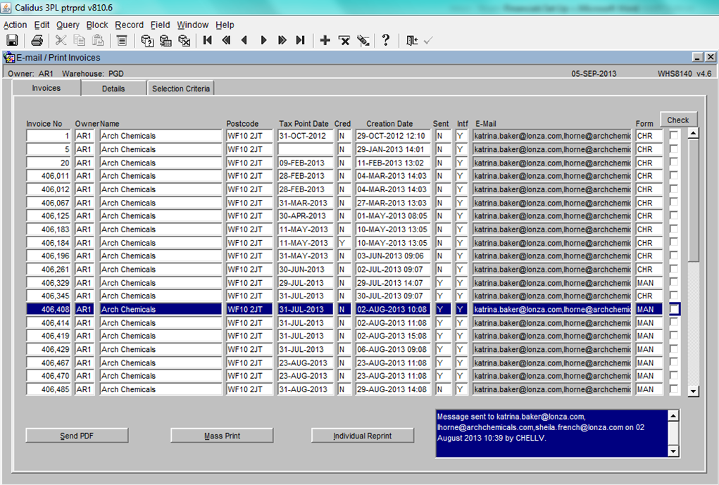Screen dimensions: 719x485
Task: Tick checkbox for invoice 406,467
Action: click(x=674, y=362)
